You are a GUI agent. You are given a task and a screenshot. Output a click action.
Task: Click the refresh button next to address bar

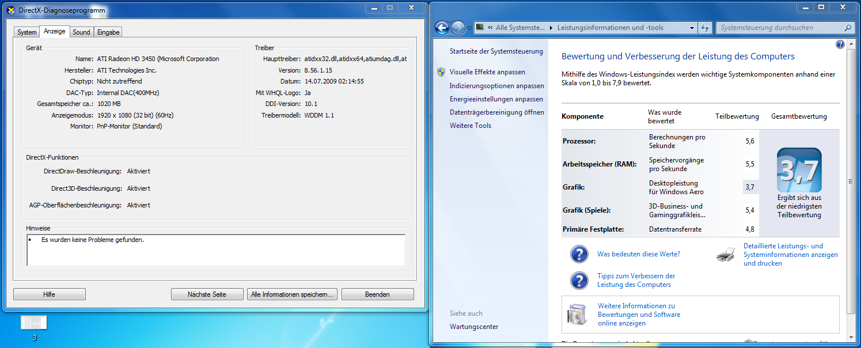pyautogui.click(x=705, y=28)
